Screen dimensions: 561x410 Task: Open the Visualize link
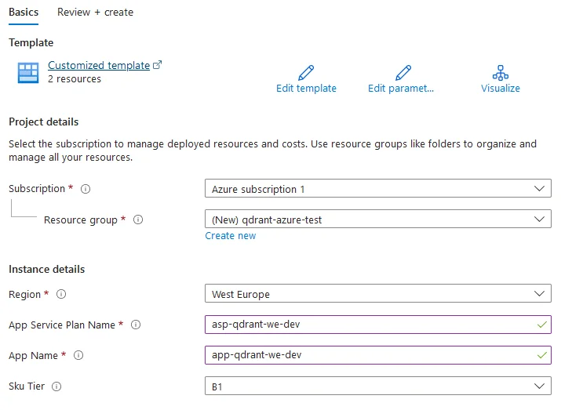click(x=500, y=89)
